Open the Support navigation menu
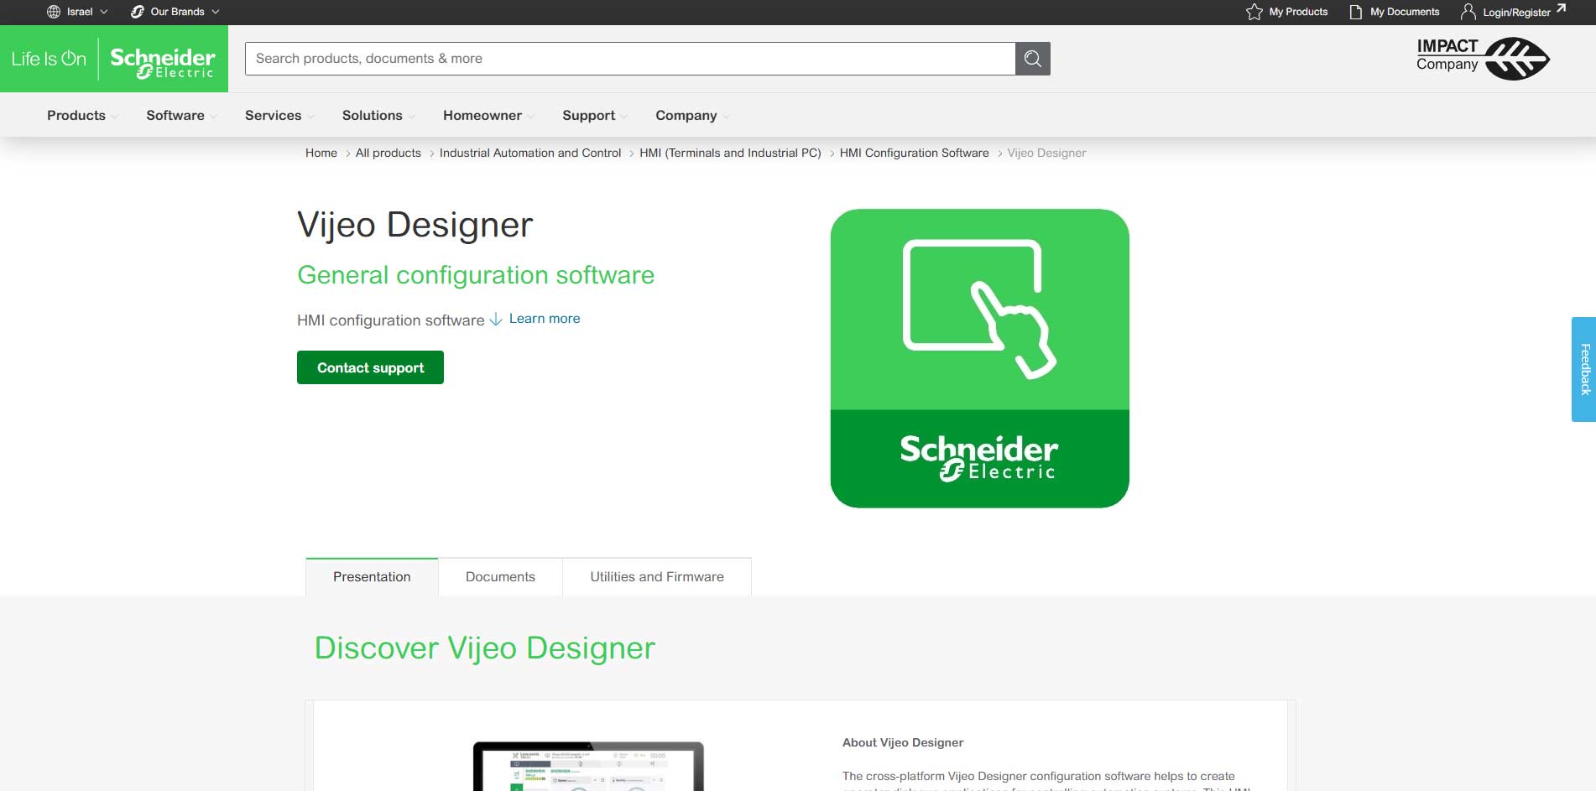 588,116
